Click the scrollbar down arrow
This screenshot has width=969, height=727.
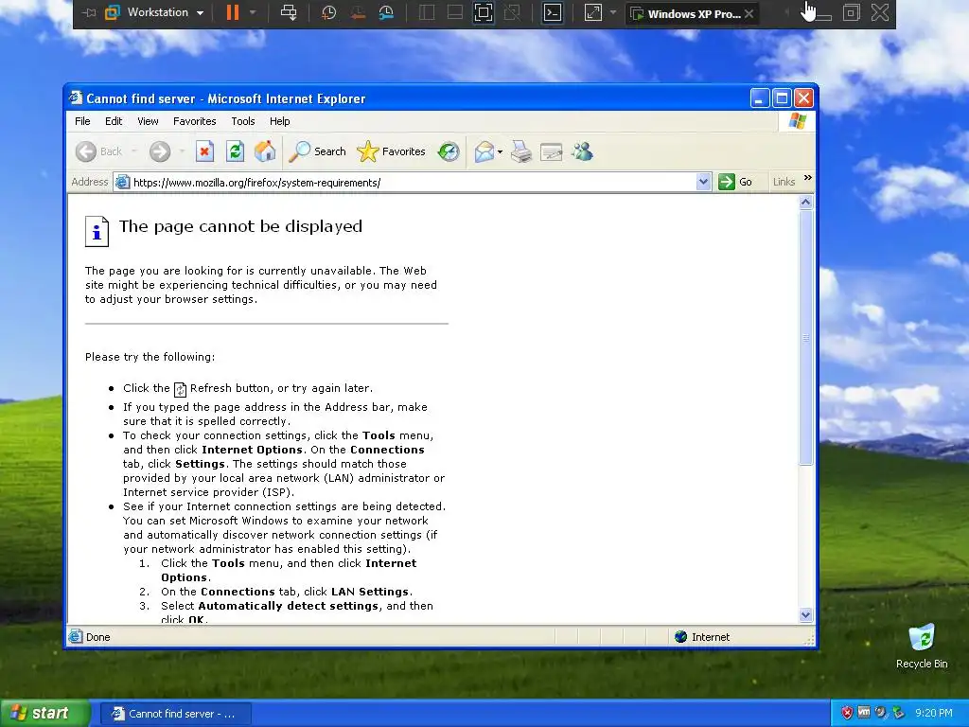[x=805, y=614]
